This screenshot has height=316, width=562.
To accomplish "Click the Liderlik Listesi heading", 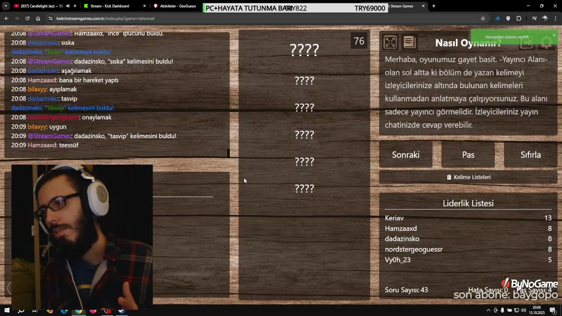I will [x=468, y=203].
